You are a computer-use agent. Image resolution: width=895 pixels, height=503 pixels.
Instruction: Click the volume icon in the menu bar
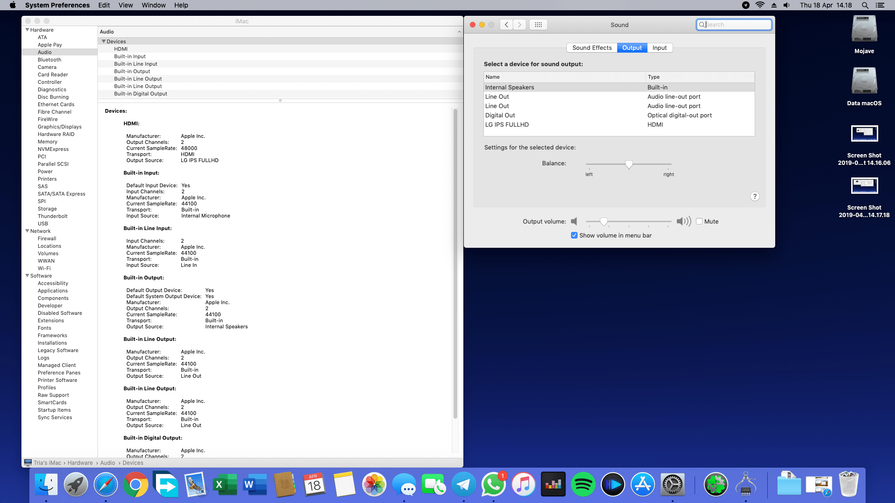pyautogui.click(x=786, y=5)
